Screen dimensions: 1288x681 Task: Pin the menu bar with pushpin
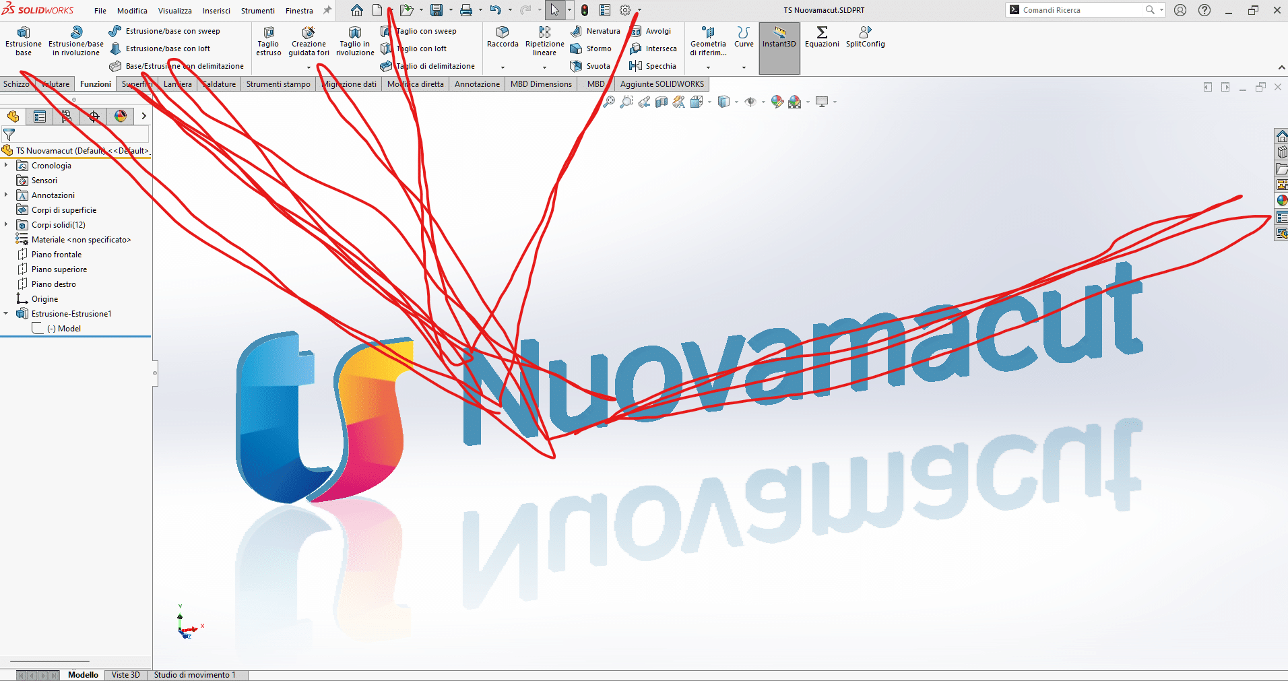pos(327,10)
